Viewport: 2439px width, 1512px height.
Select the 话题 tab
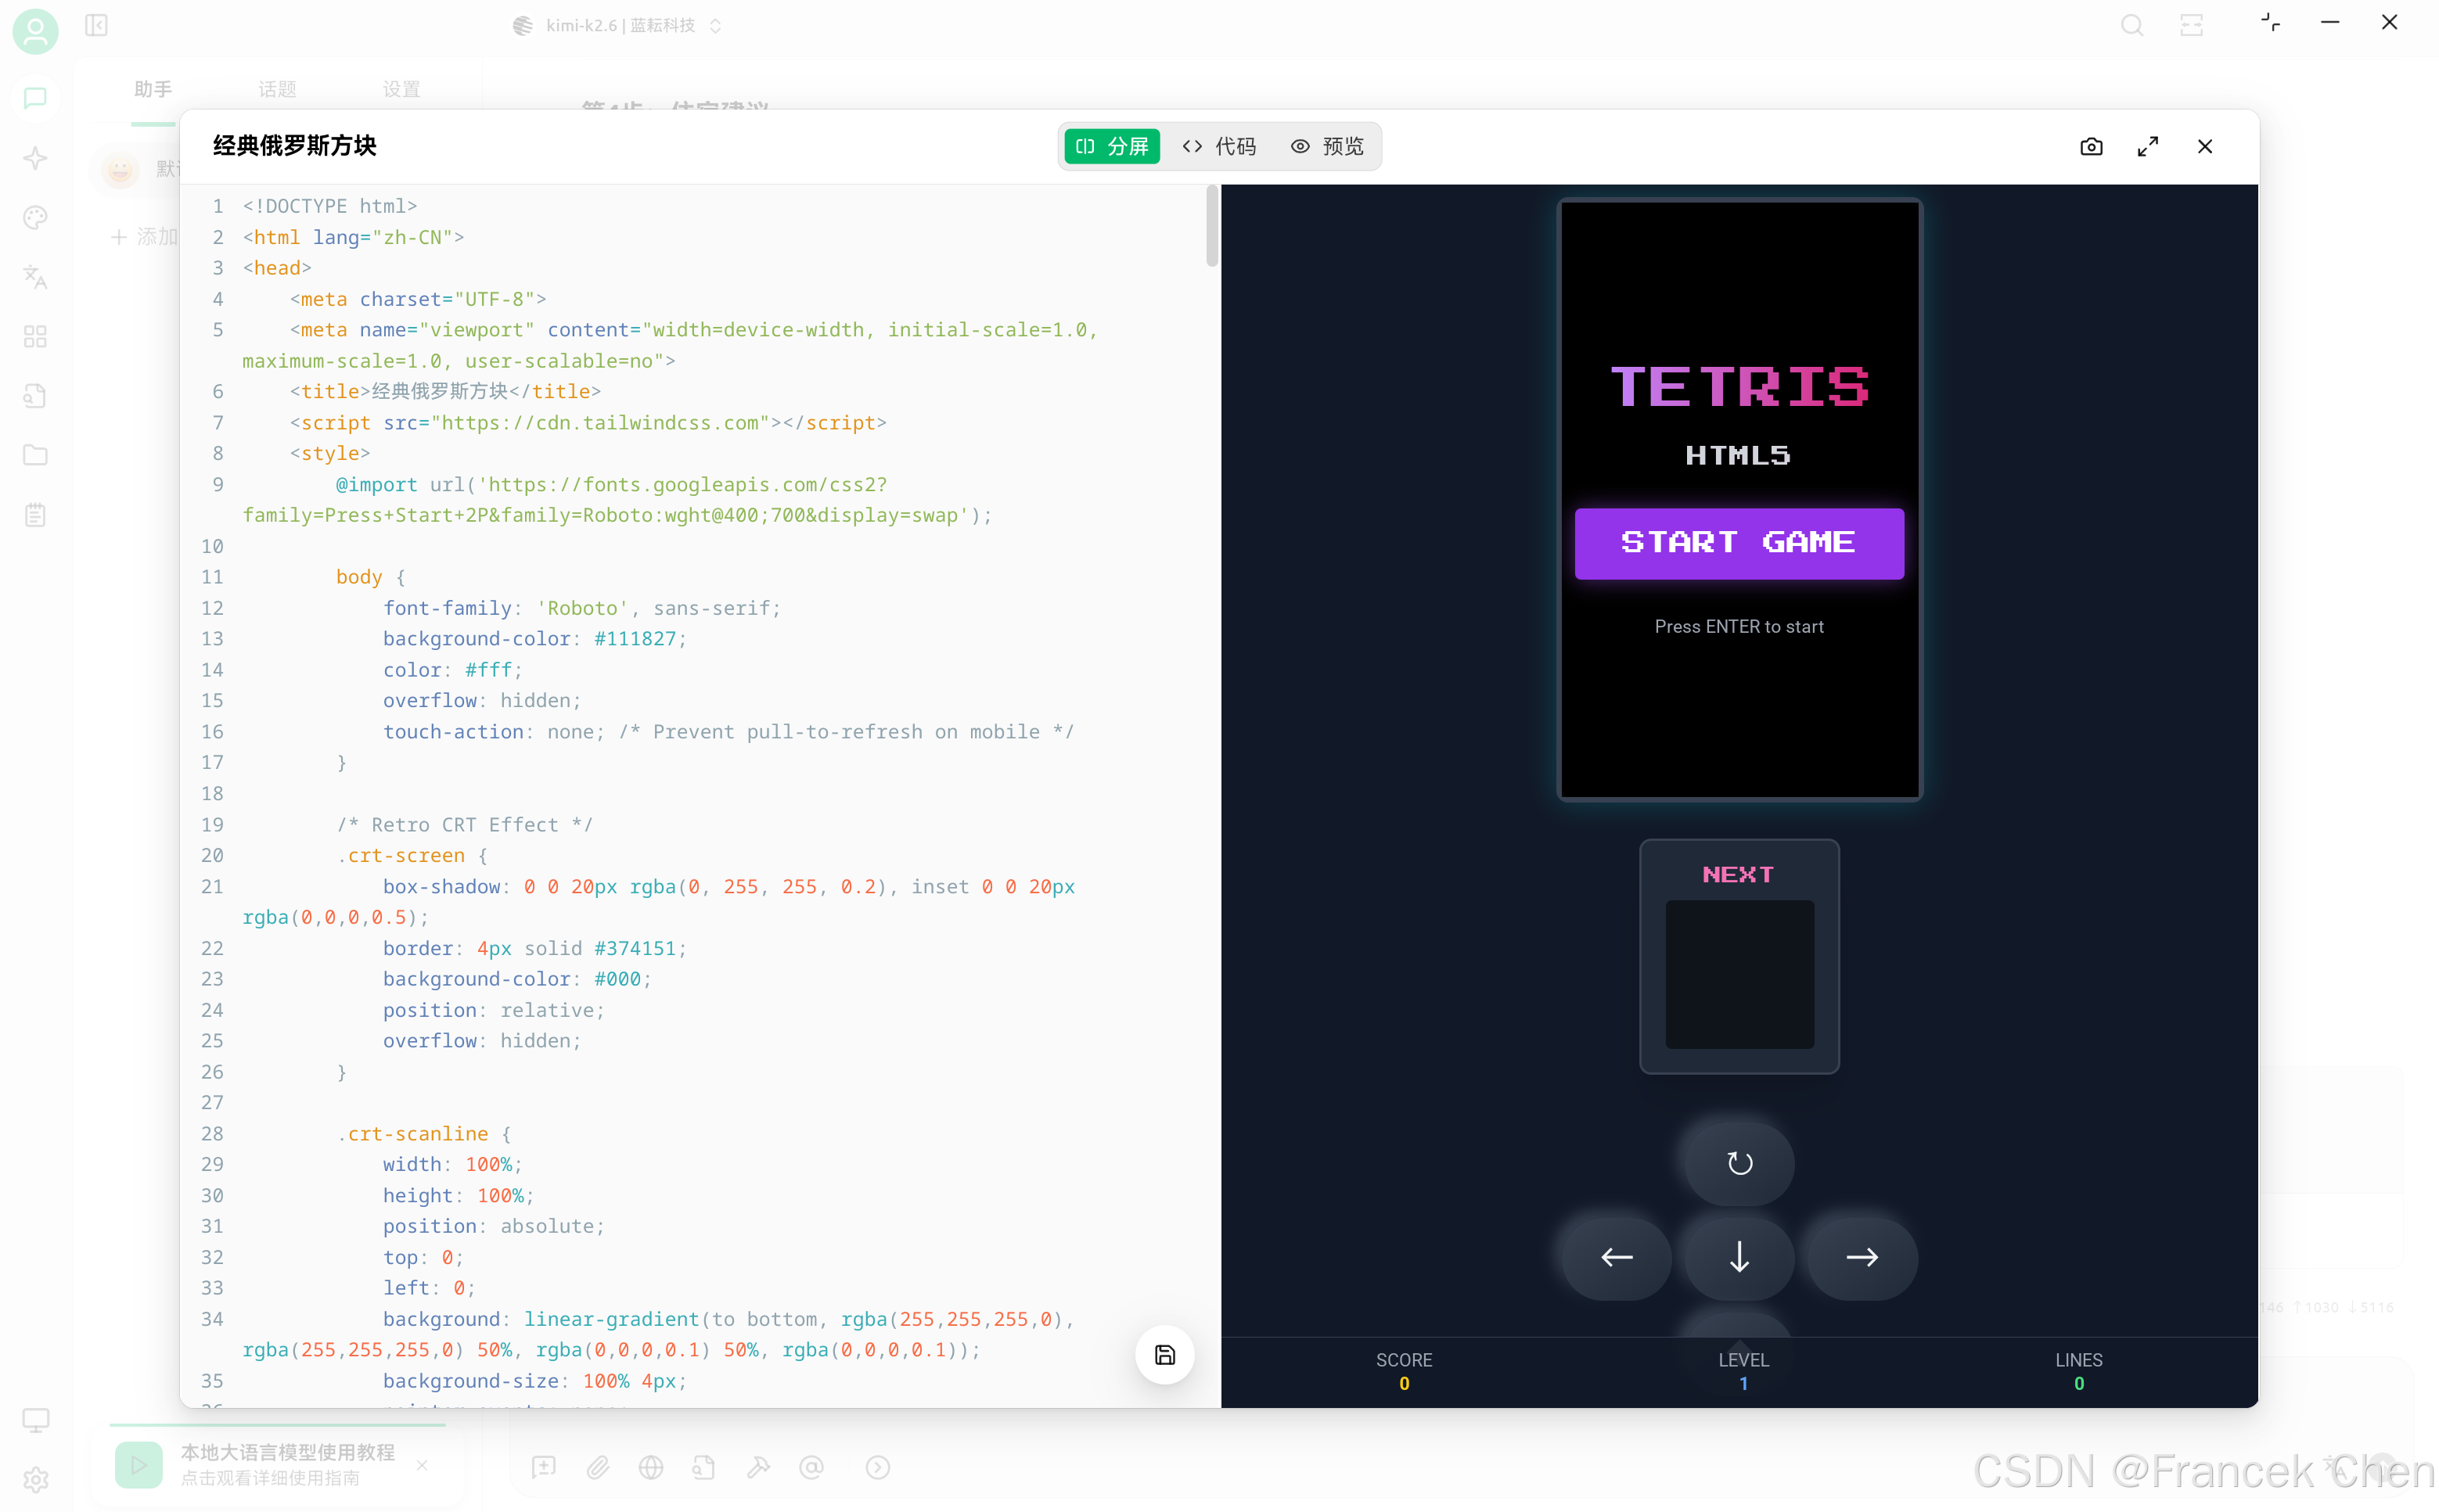click(277, 89)
